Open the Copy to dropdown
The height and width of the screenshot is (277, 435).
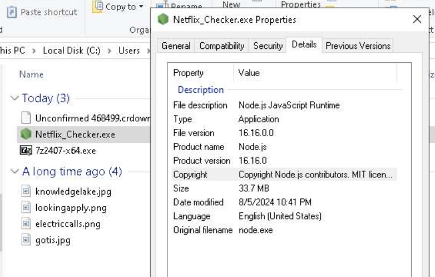coord(118,7)
